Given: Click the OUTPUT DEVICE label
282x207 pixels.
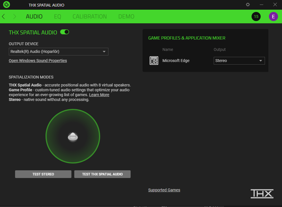Looking at the screenshot, I should click(24, 44).
